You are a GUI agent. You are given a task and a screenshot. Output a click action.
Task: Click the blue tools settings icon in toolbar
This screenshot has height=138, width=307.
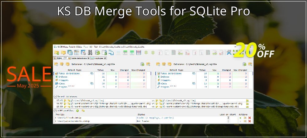tap(229, 52)
